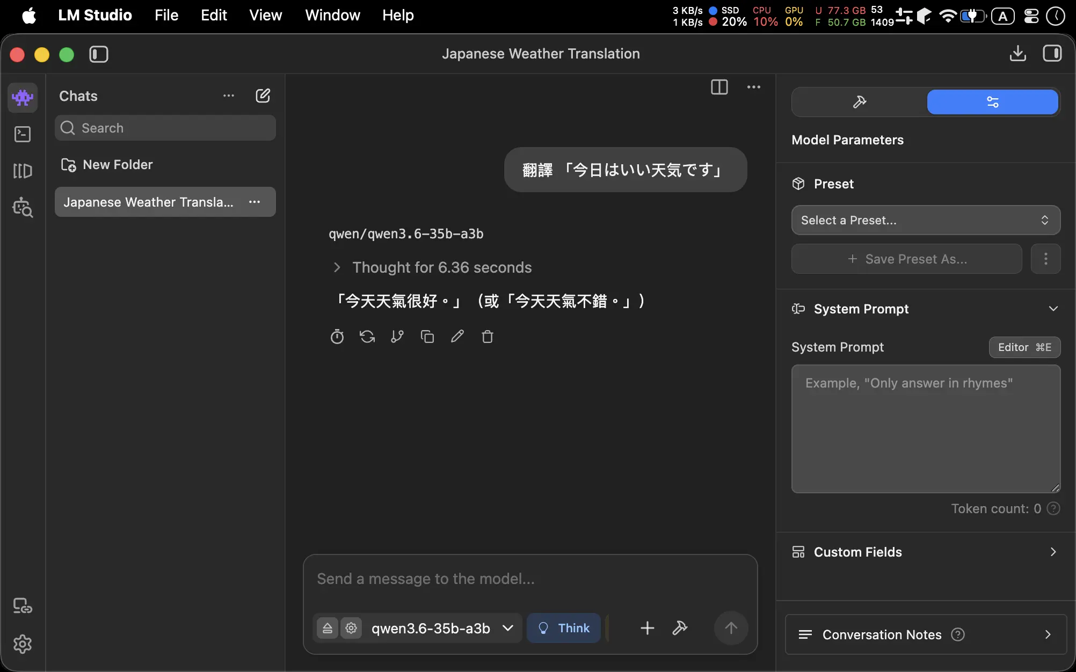Open the Window menu
This screenshot has height=672, width=1076.
click(x=332, y=15)
